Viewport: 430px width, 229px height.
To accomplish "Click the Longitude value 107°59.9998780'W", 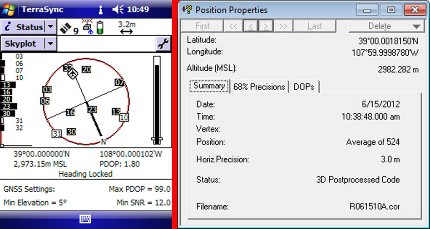I will point(385,53).
